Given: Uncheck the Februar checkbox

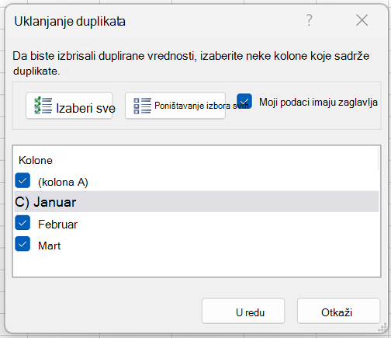Looking at the screenshot, I should point(22,223).
